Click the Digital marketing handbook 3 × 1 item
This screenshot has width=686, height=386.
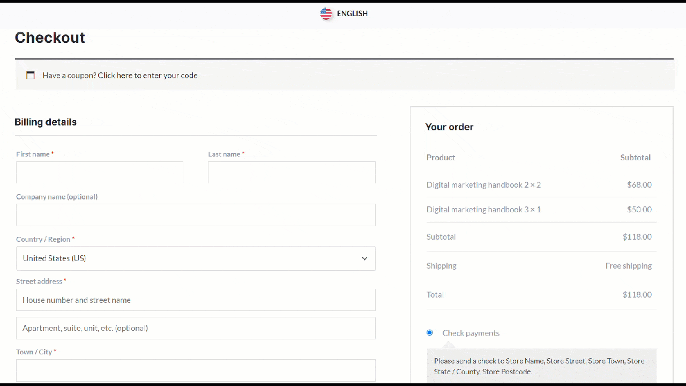483,209
